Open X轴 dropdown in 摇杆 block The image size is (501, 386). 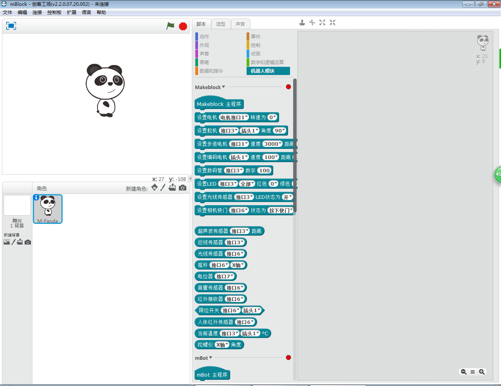tap(238, 265)
